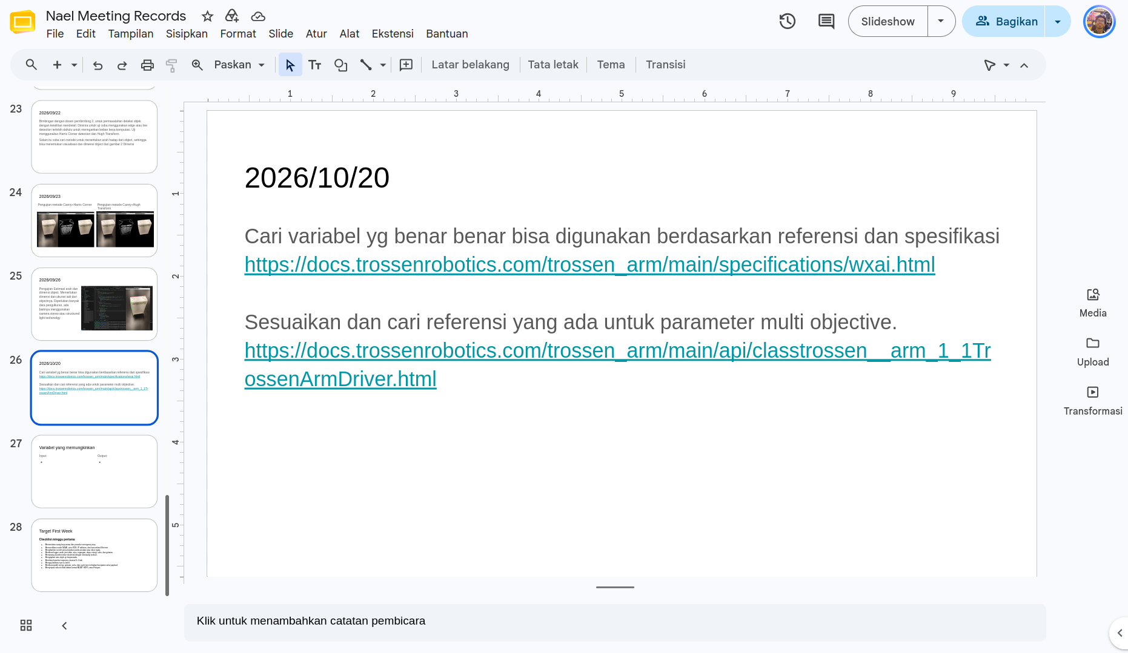Star the Nael Meeting Records document
Image resolution: width=1128 pixels, height=653 pixels.
click(207, 16)
